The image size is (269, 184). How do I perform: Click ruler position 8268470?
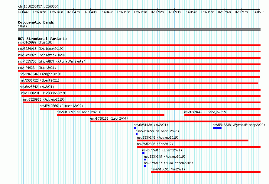[73, 12]
